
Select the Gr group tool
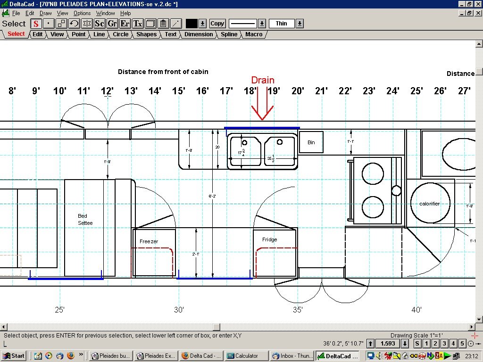[x=112, y=24]
